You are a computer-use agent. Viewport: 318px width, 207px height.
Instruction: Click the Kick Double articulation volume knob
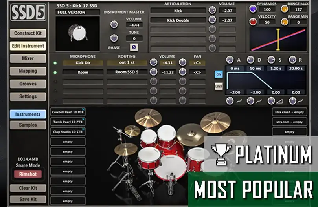pos(212,20)
